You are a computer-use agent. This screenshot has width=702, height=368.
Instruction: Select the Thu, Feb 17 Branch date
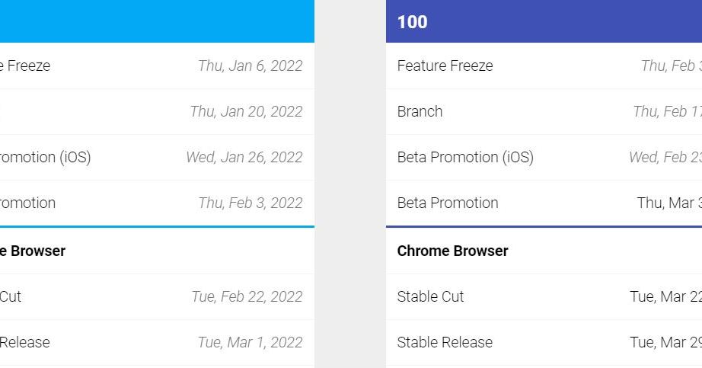[x=666, y=111]
